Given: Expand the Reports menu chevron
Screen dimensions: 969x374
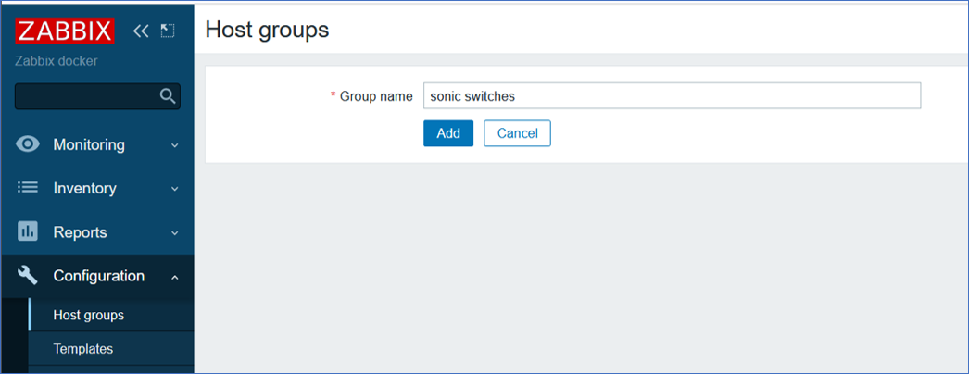Looking at the screenshot, I should pyautogui.click(x=175, y=233).
